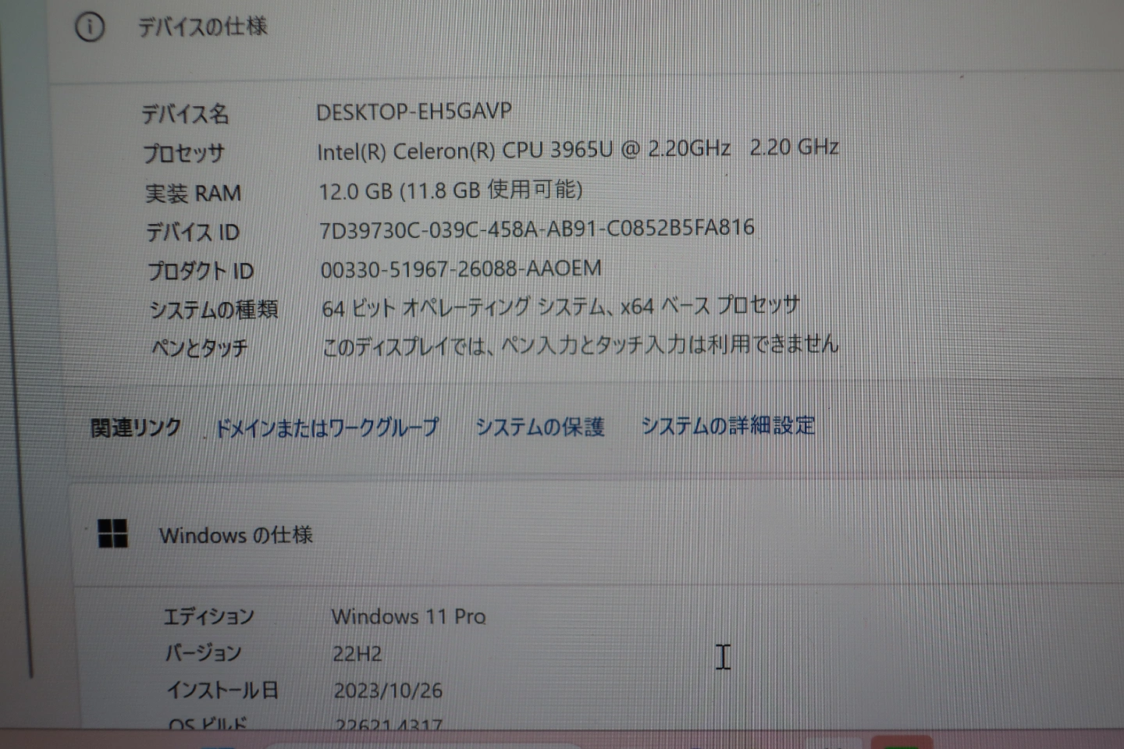Click the 実装 RAM label
The image size is (1124, 749).
193,193
